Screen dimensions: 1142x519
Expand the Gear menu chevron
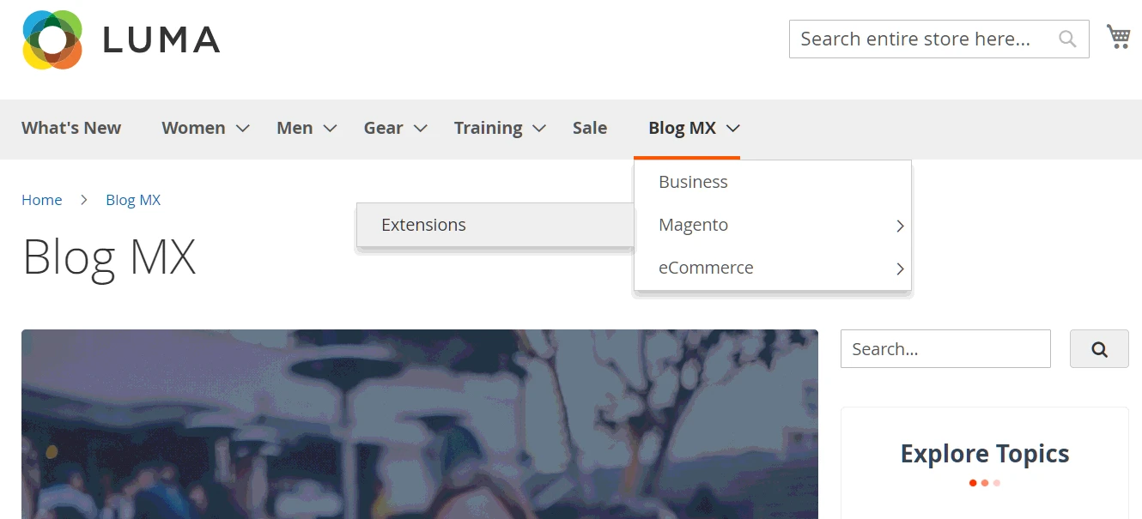pos(420,129)
